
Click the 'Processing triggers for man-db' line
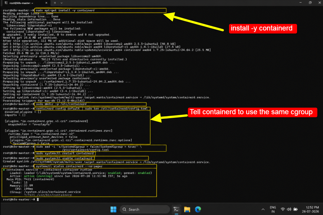47,101
